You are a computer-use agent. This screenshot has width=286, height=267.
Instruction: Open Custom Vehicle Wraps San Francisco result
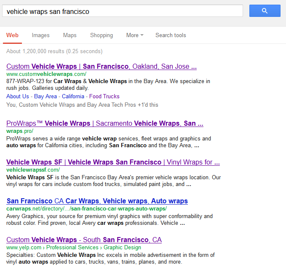pyautogui.click(x=102, y=67)
